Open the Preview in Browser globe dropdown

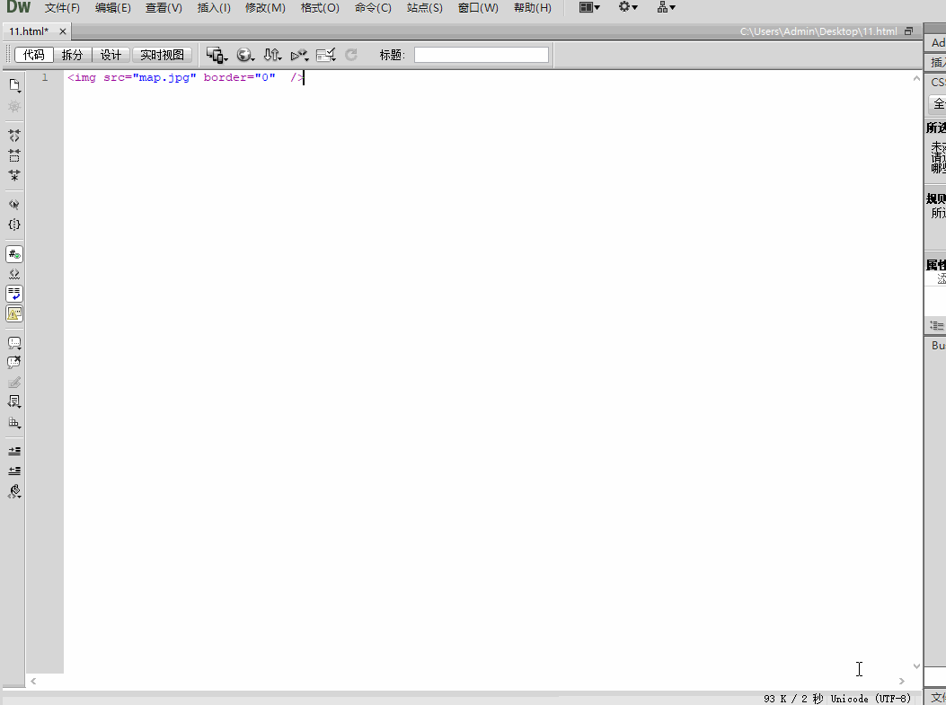pos(244,55)
